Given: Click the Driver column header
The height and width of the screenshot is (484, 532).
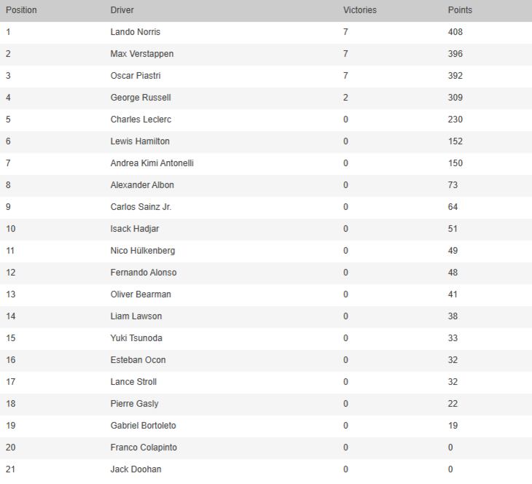Looking at the screenshot, I should pyautogui.click(x=122, y=10).
